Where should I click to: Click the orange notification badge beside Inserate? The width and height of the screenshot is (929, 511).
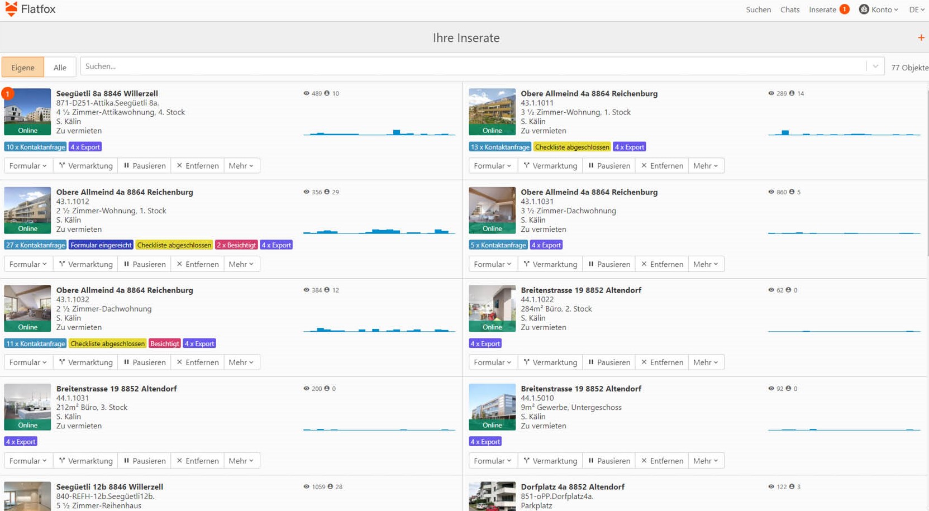click(x=845, y=9)
